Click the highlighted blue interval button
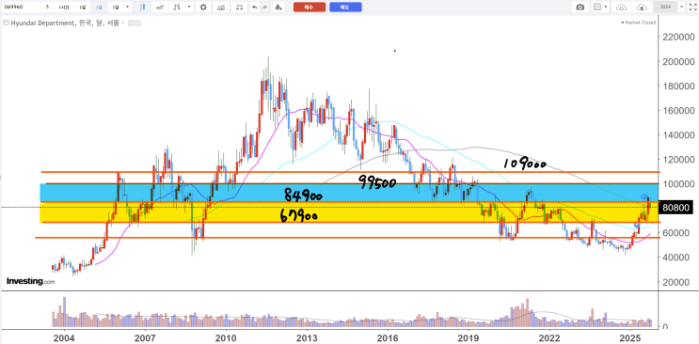Image resolution: width=699 pixels, height=344 pixels. [x=99, y=8]
